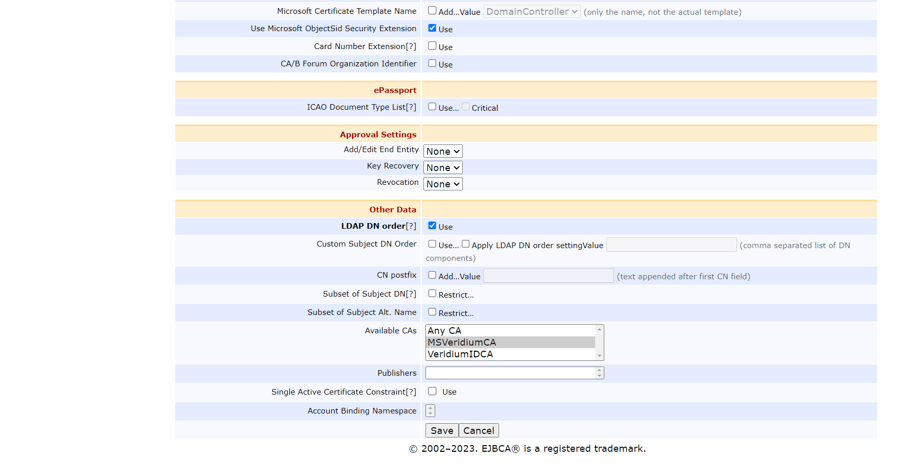Image resolution: width=898 pixels, height=463 pixels.
Task: Click the CN postfix value text field
Action: click(548, 276)
